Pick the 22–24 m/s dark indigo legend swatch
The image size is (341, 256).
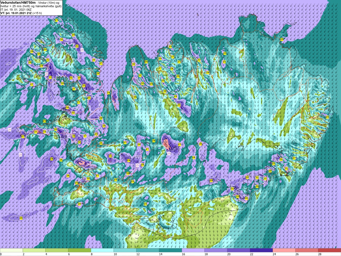(261, 250)
